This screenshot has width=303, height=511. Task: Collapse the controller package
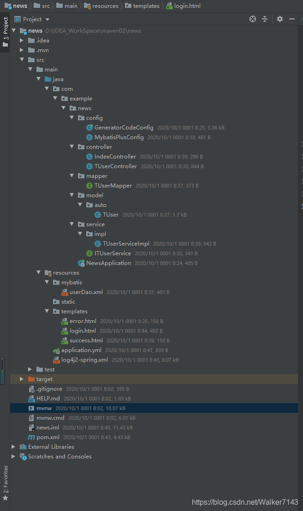pyautogui.click(x=72, y=147)
